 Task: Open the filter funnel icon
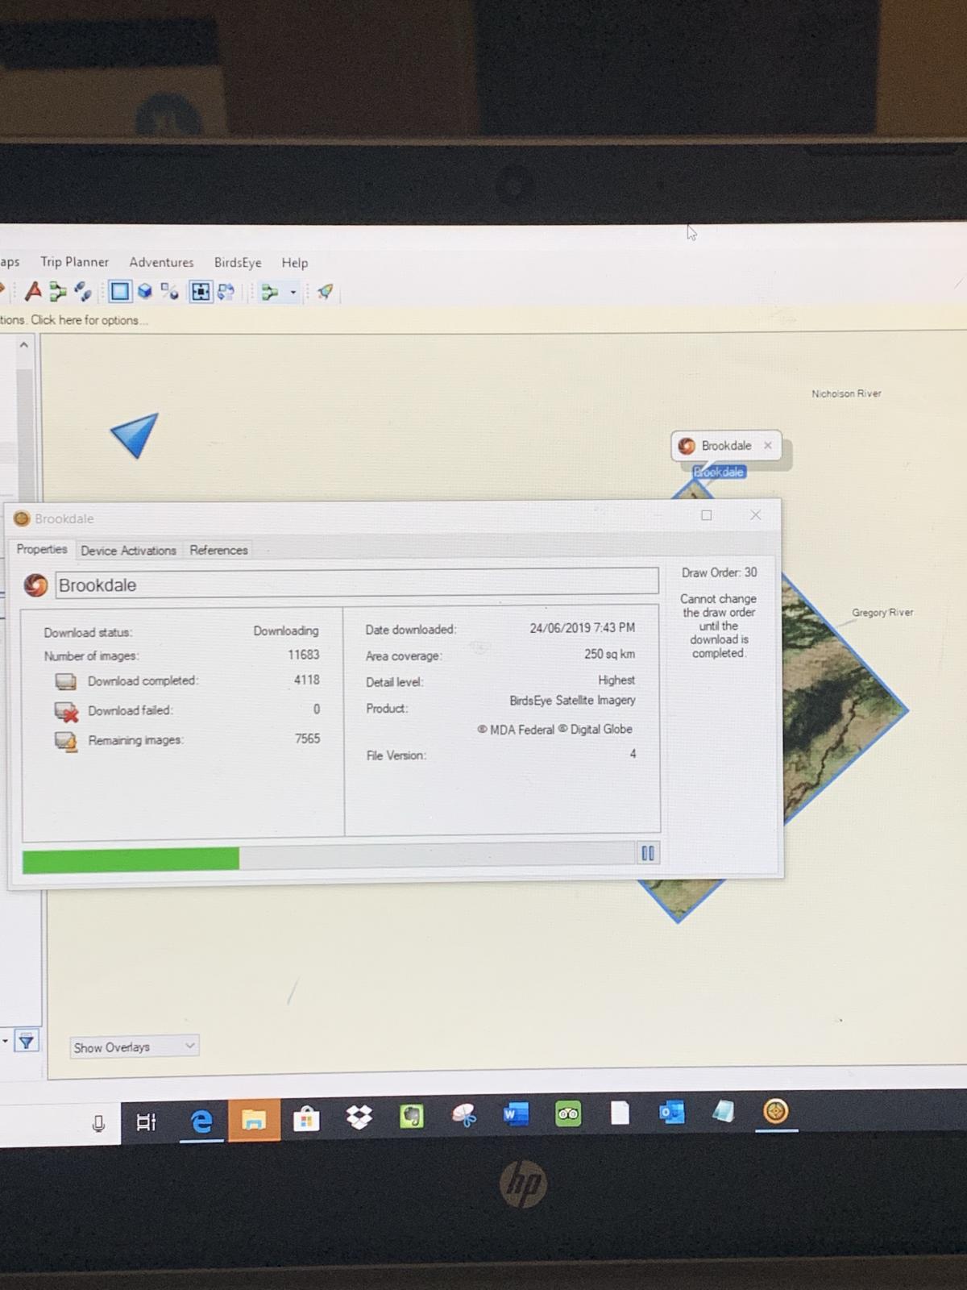[27, 1042]
